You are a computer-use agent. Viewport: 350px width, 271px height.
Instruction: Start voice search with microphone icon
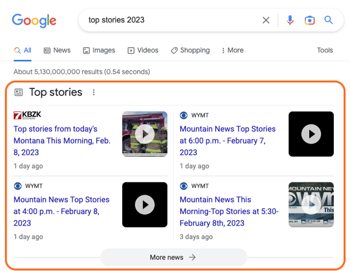(289, 20)
